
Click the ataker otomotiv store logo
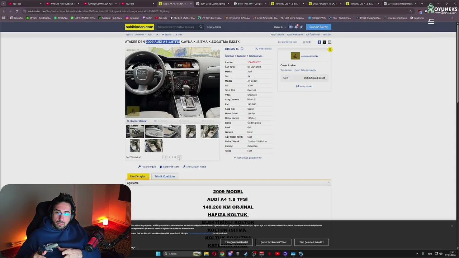(x=295, y=56)
